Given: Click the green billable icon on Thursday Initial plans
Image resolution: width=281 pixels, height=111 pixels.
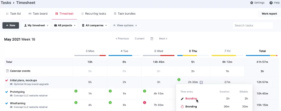Looking at the screenshot, I should [x=179, y=80].
